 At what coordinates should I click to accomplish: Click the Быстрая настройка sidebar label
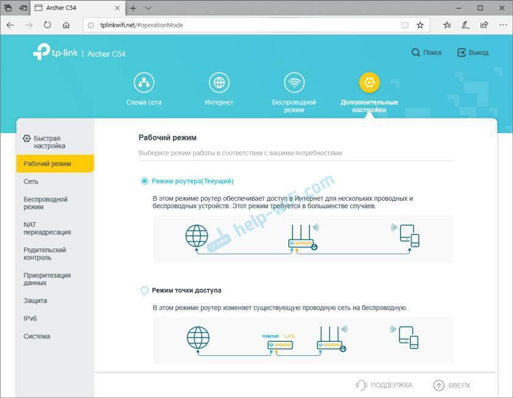click(x=49, y=142)
